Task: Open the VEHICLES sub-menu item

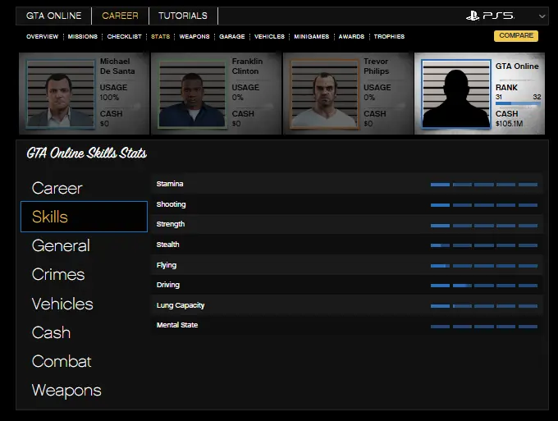Action: point(269,37)
